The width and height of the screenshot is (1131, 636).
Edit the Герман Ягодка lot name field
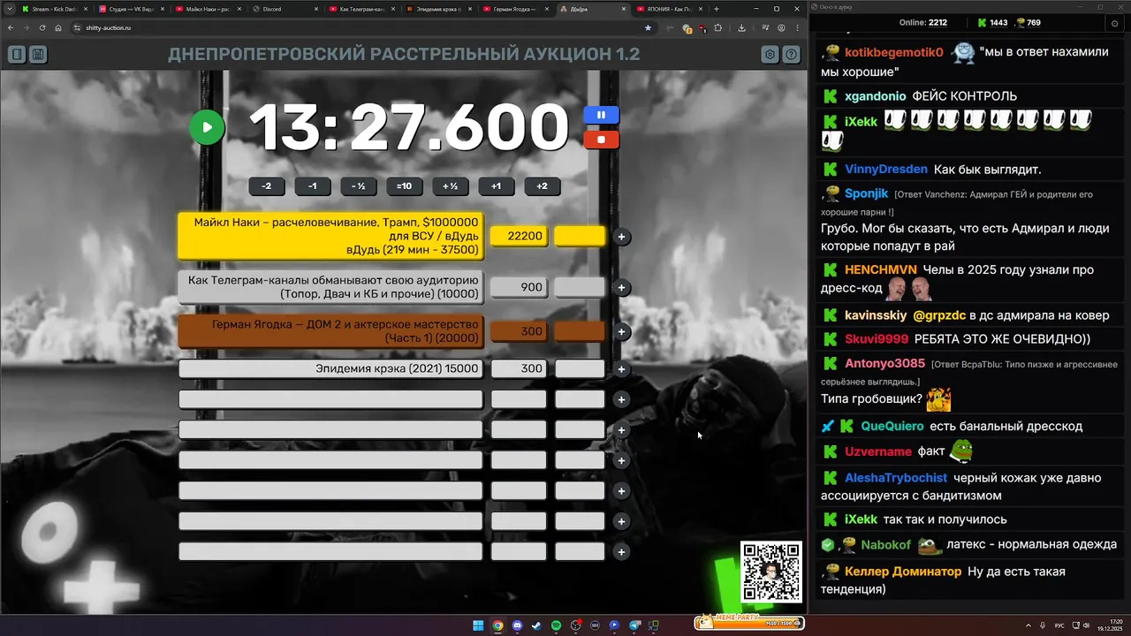(x=330, y=331)
